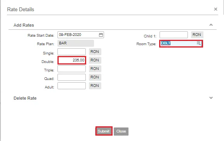Click the Add Rates section heading
Image resolution: width=224 pixels, height=141 pixels.
click(x=24, y=25)
